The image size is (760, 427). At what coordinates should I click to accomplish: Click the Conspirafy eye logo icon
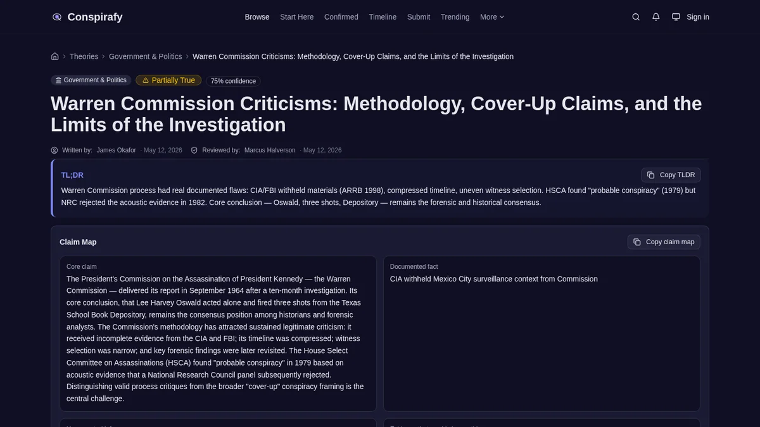(x=57, y=17)
